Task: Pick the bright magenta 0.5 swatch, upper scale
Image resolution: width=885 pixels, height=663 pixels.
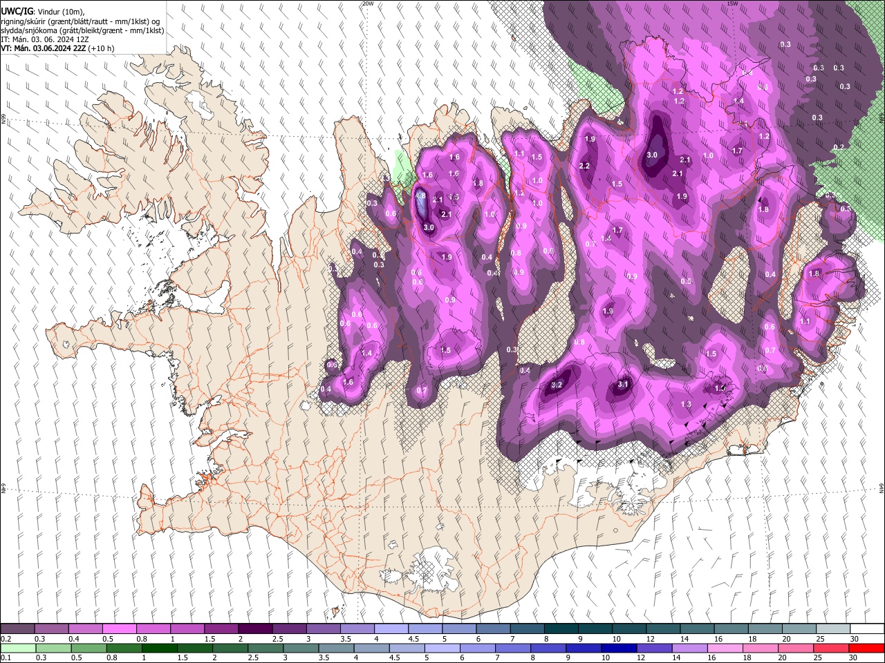Action: tap(119, 629)
